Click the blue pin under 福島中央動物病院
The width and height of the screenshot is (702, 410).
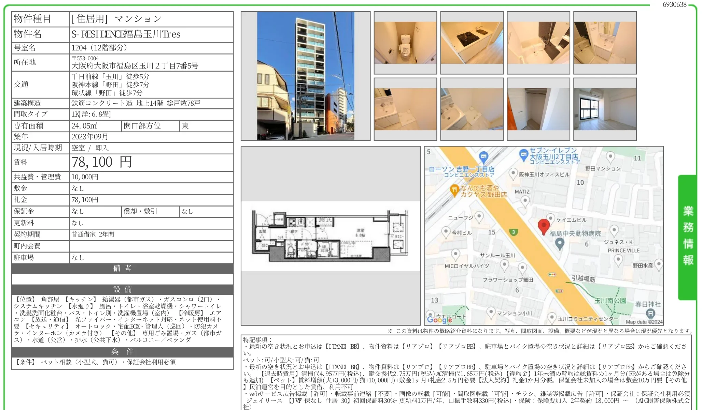pyautogui.click(x=559, y=244)
